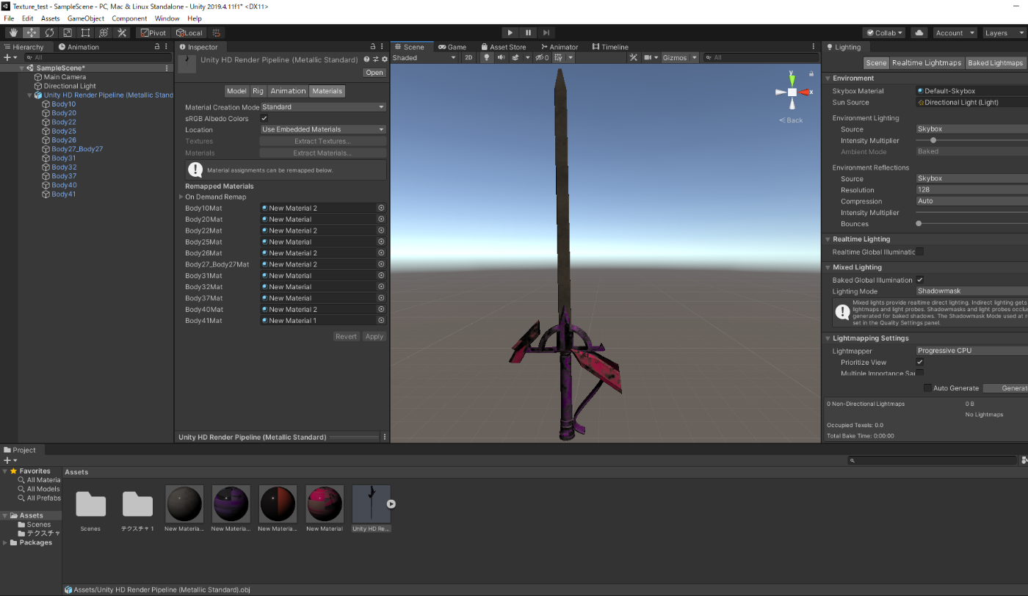
Task: Uncheck sRGB Albedo Colors checkbox
Action: click(264, 118)
